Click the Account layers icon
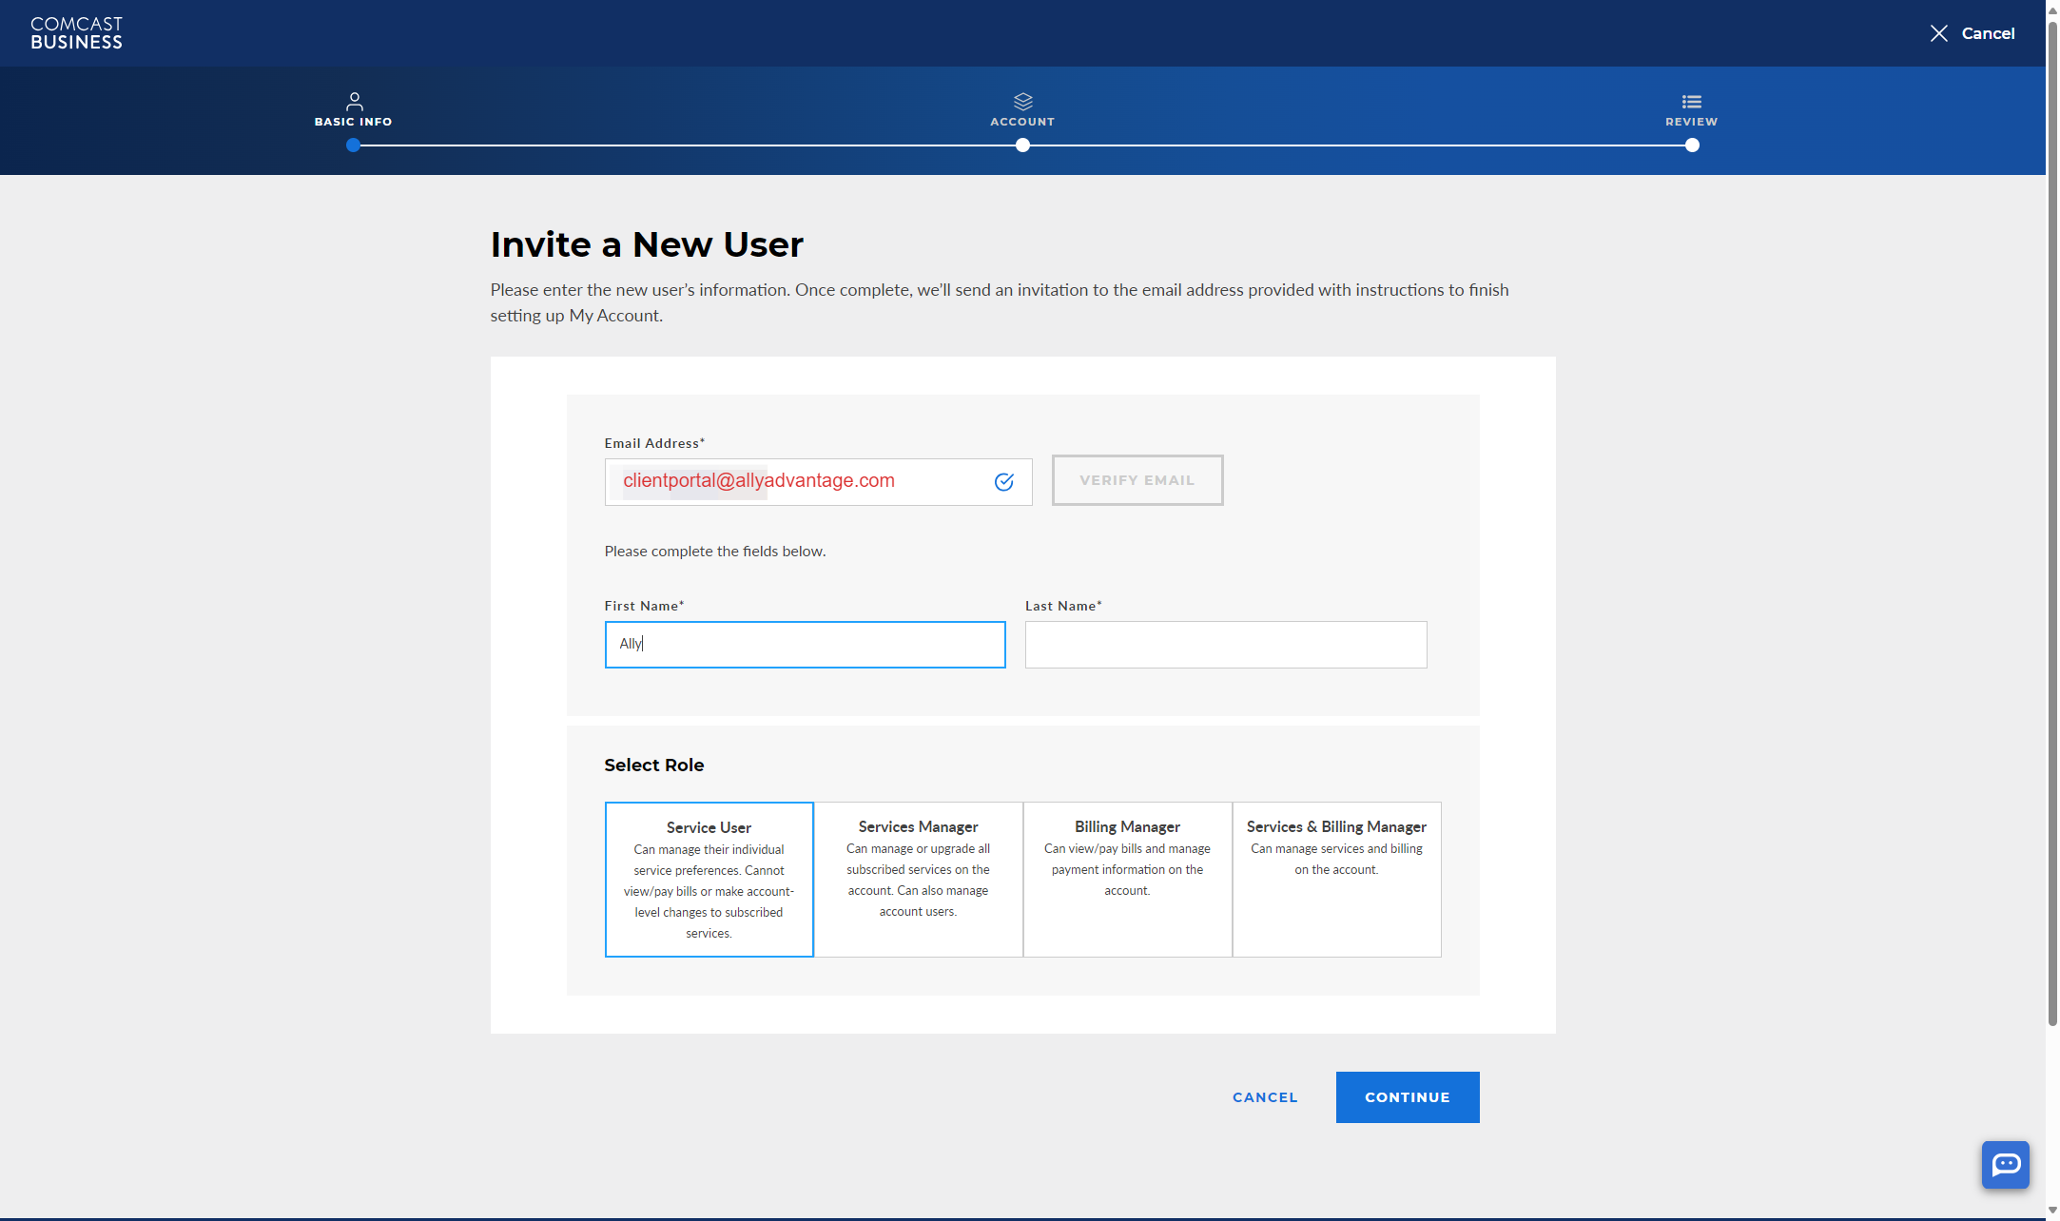This screenshot has height=1221, width=2060. pyautogui.click(x=1022, y=101)
